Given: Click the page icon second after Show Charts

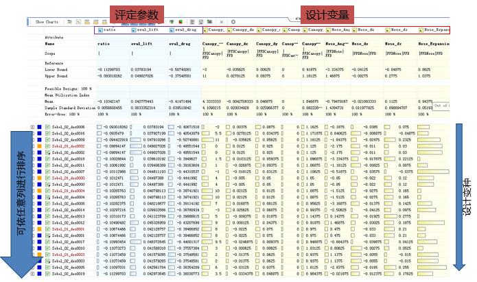Looking at the screenshot, I should pyautogui.click(x=78, y=22).
